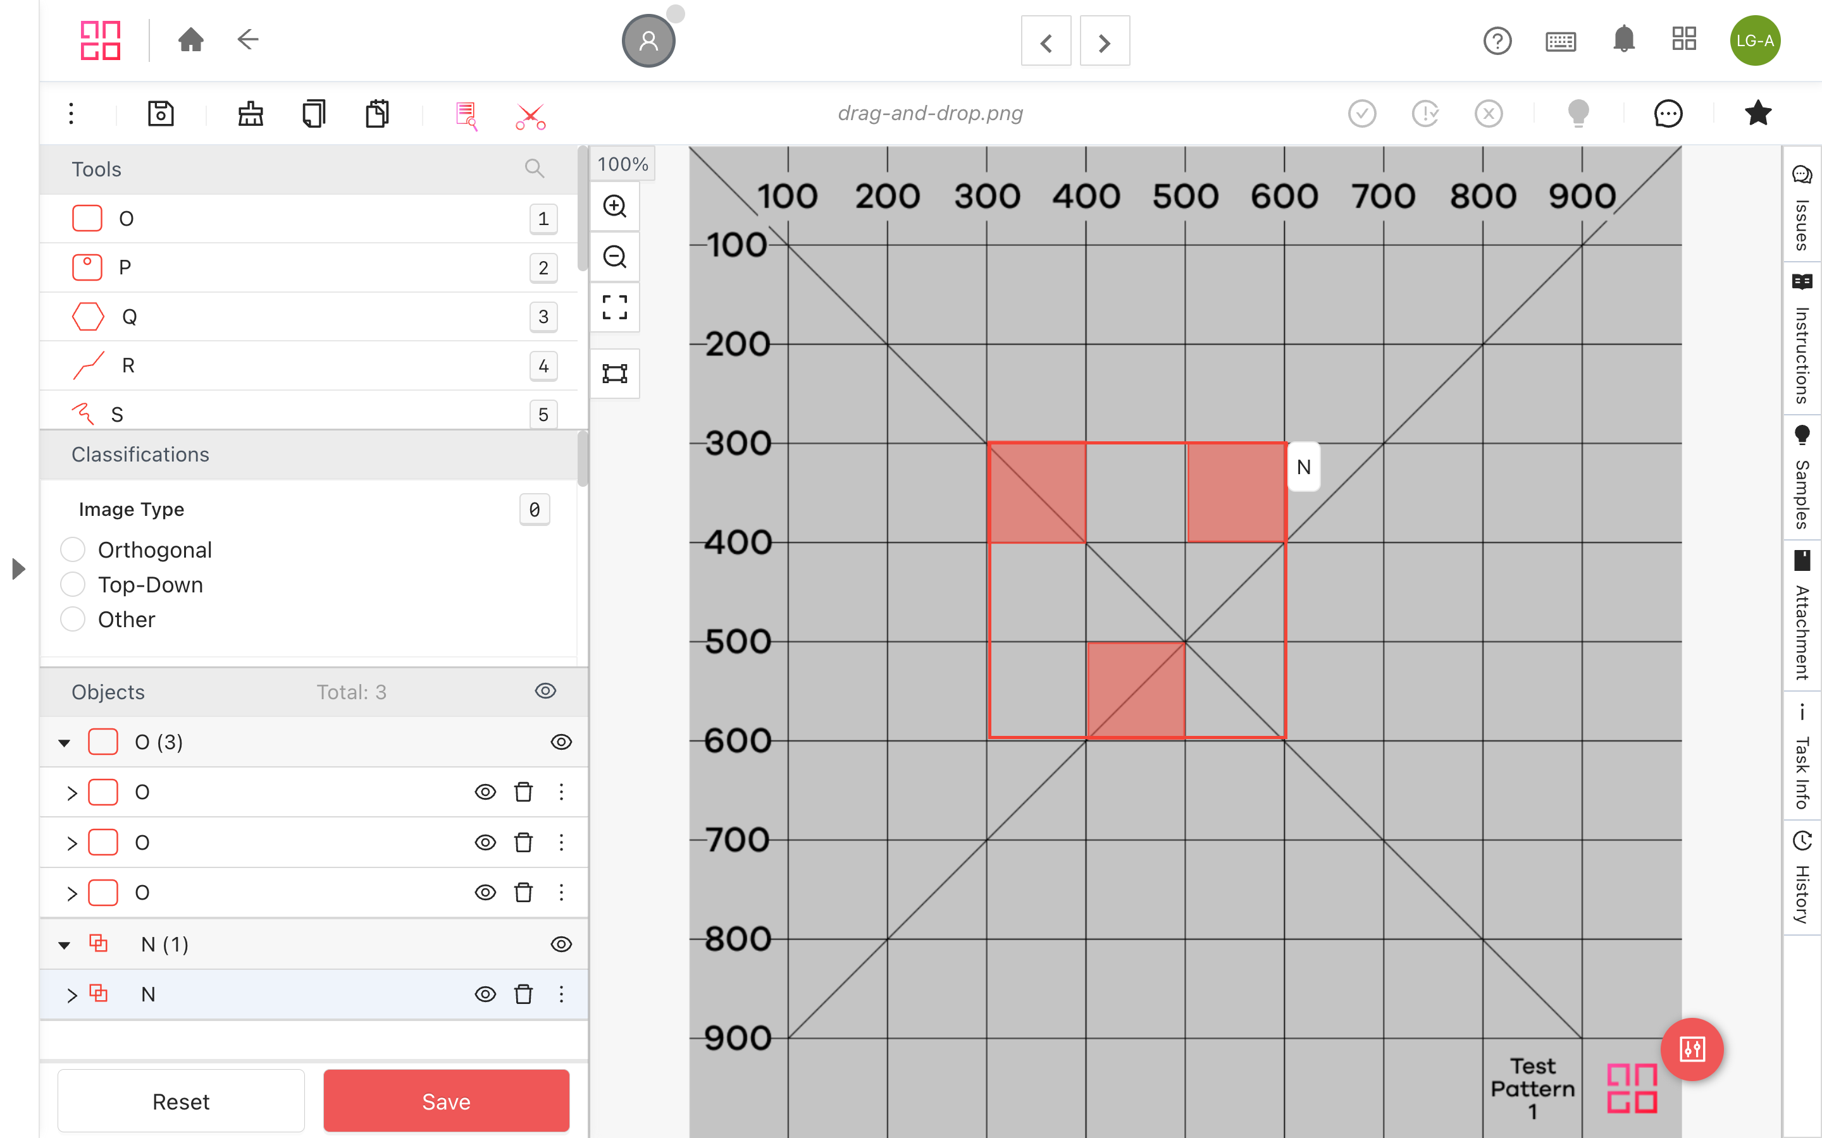
Task: Click the Reset button
Action: (x=181, y=1101)
